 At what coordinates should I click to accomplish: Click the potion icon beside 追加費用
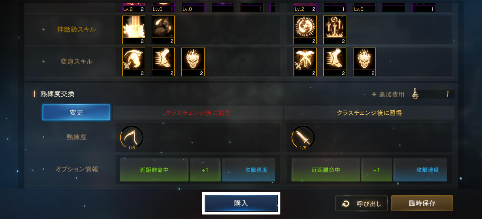click(415, 94)
